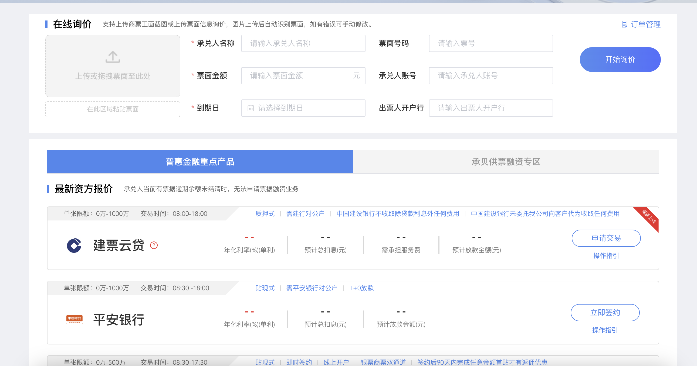Viewport: 697px width, 366px height.
Task: Click 单张限额：0万-500万 text
Action: pos(95,362)
